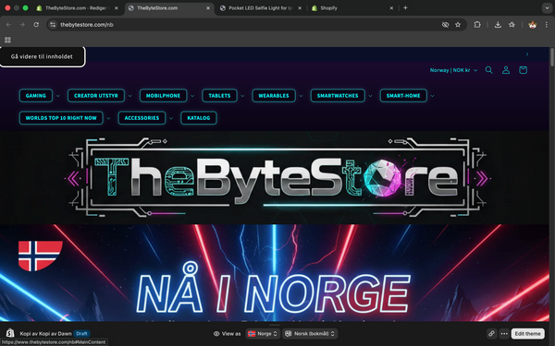
Task: Expand the chevron next to GAMING
Action: (58, 96)
